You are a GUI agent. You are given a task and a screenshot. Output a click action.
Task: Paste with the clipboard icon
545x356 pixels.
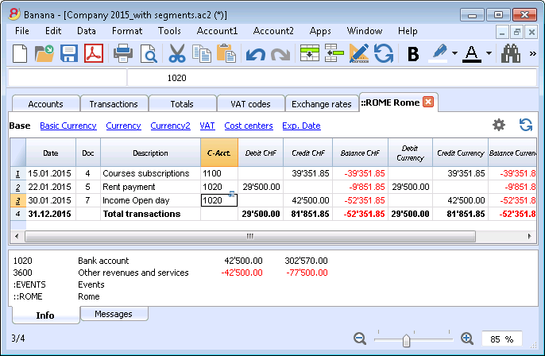click(226, 53)
